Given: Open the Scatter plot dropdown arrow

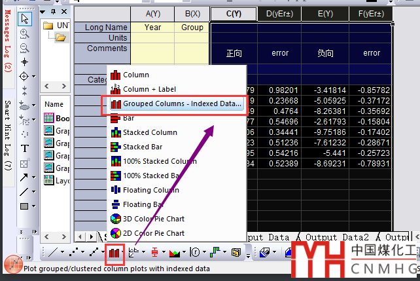Looking at the screenshot, I should tap(82, 252).
